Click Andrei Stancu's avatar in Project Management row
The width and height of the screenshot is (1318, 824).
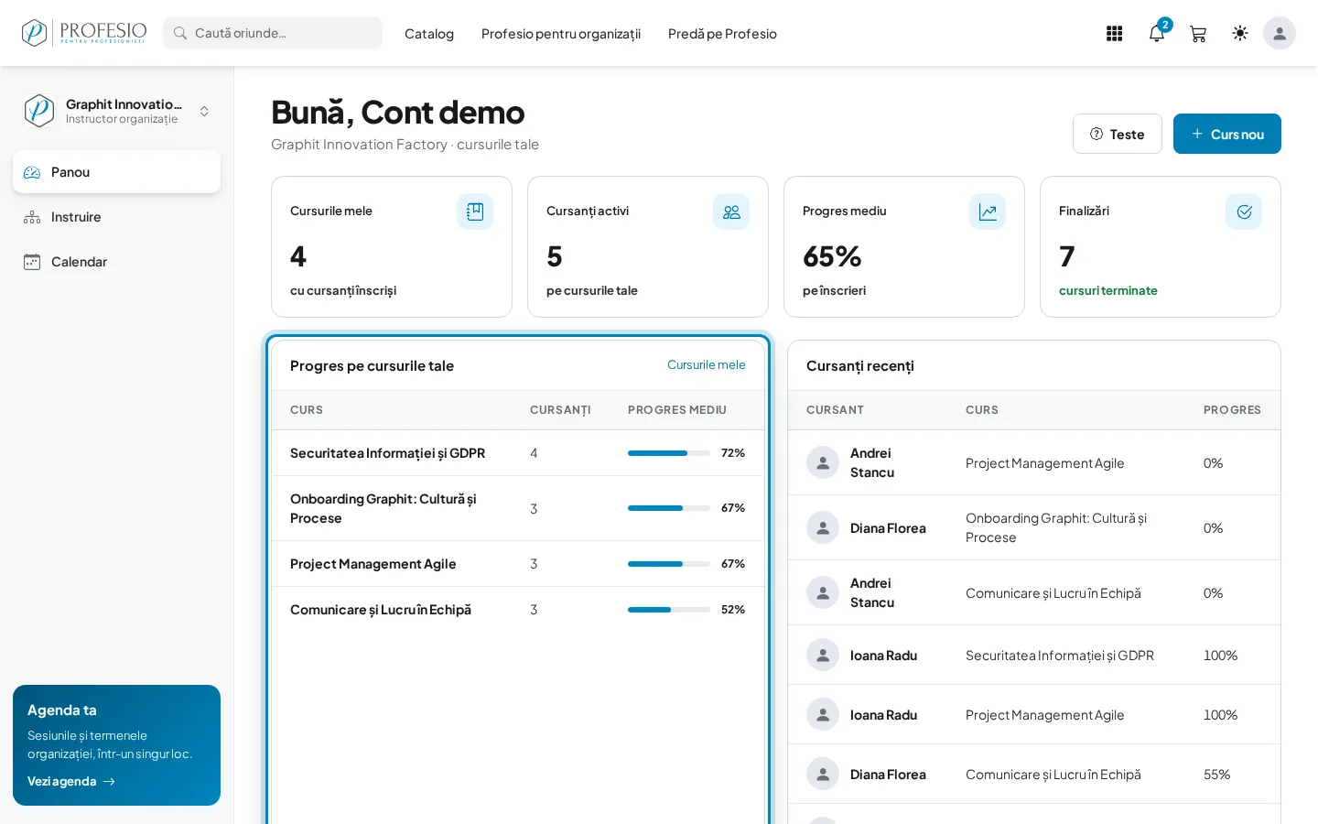823,462
